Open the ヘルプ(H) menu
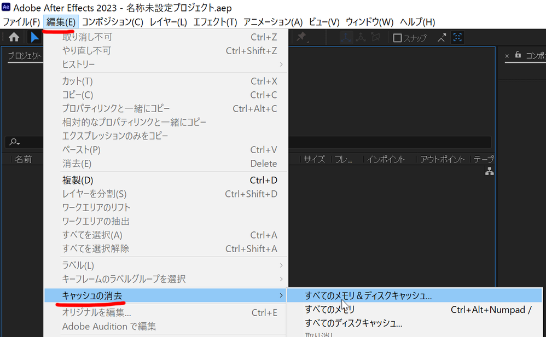The image size is (546, 337). click(x=417, y=22)
